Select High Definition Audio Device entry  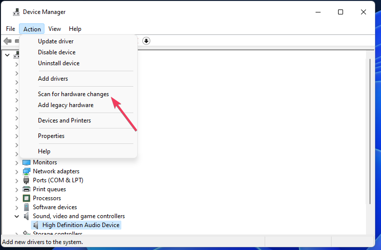(81, 225)
